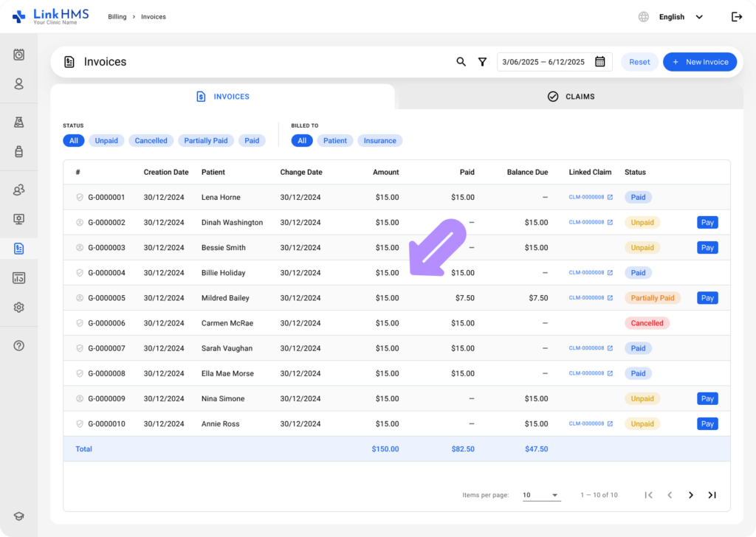Image resolution: width=756 pixels, height=537 pixels.
Task: Click patient name Ella Mae Morse
Action: point(227,373)
